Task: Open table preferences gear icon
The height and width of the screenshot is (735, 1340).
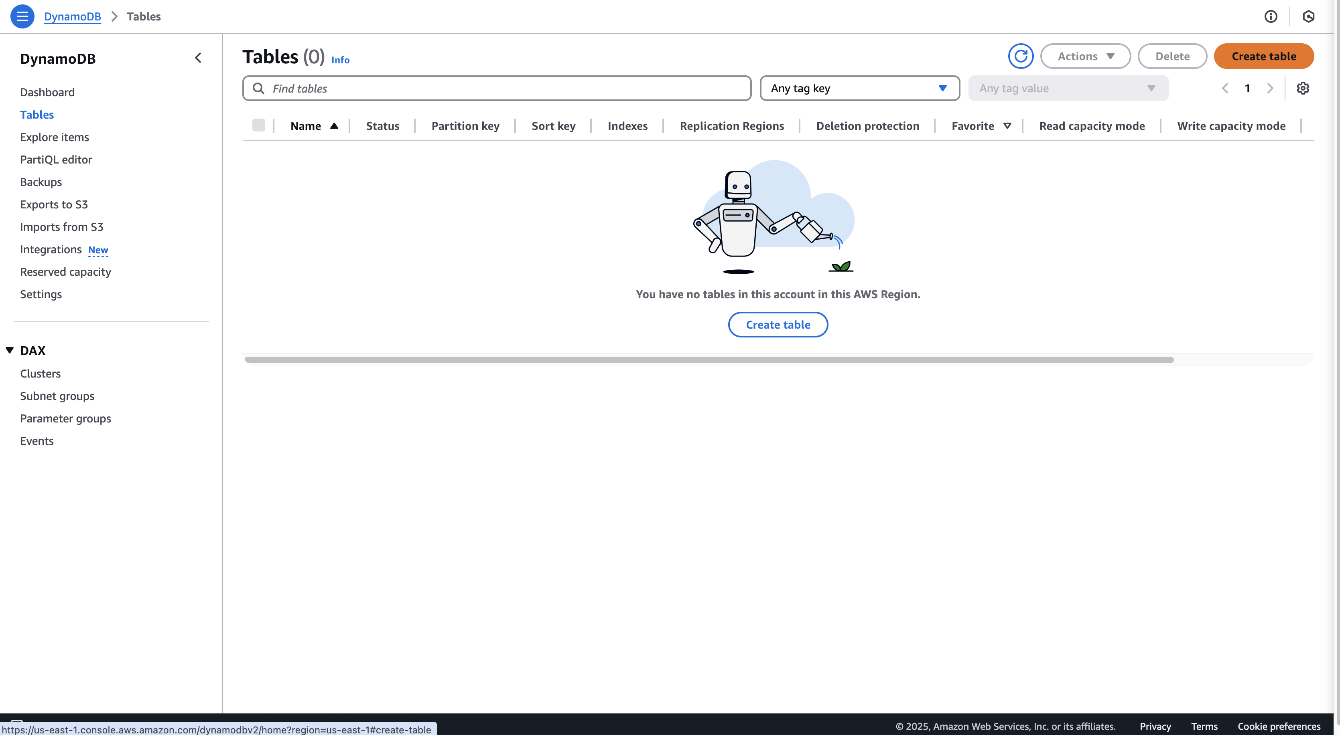Action: pos(1303,88)
